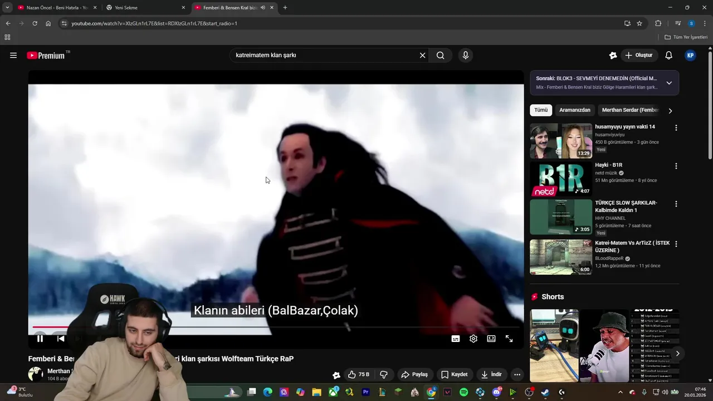This screenshot has height=401, width=713.
Task: Expand the Sonraki mix playlist panel
Action: coord(669,83)
